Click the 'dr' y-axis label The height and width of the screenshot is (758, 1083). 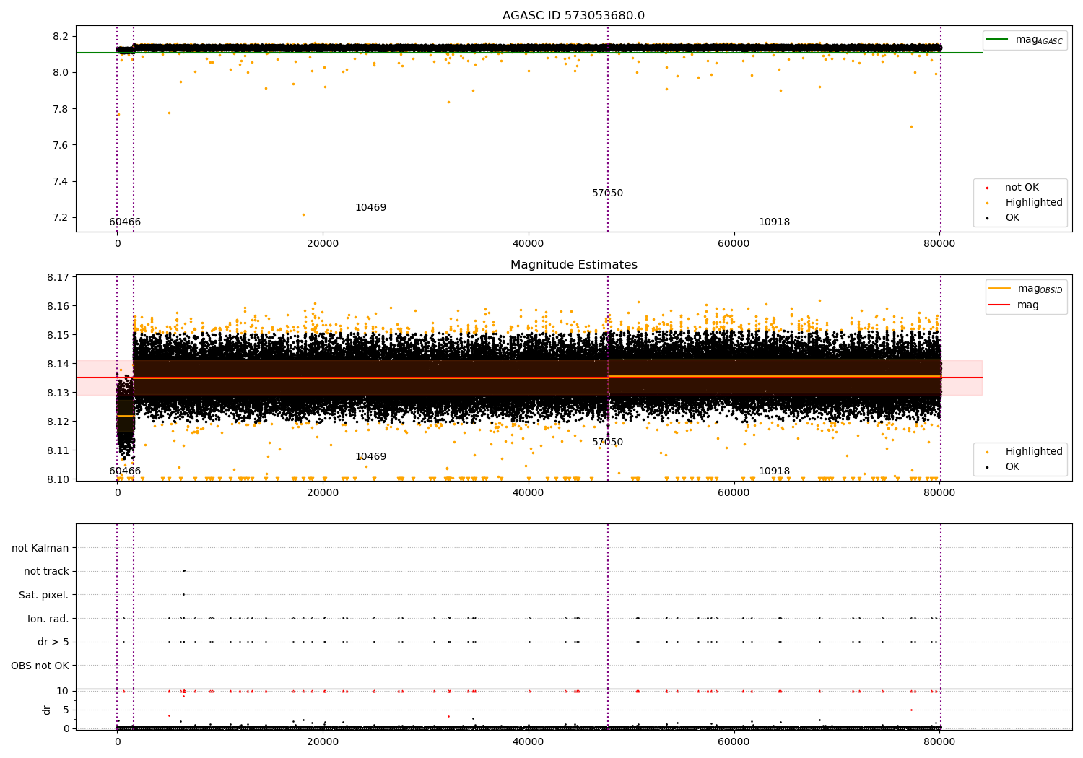(x=47, y=710)
